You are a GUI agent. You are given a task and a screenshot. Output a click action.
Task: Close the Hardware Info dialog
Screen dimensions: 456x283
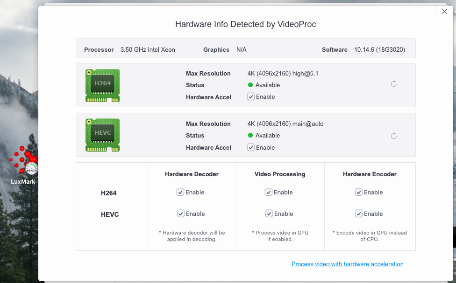click(444, 11)
